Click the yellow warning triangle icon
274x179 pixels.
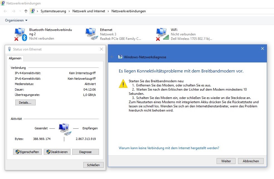point(123,83)
